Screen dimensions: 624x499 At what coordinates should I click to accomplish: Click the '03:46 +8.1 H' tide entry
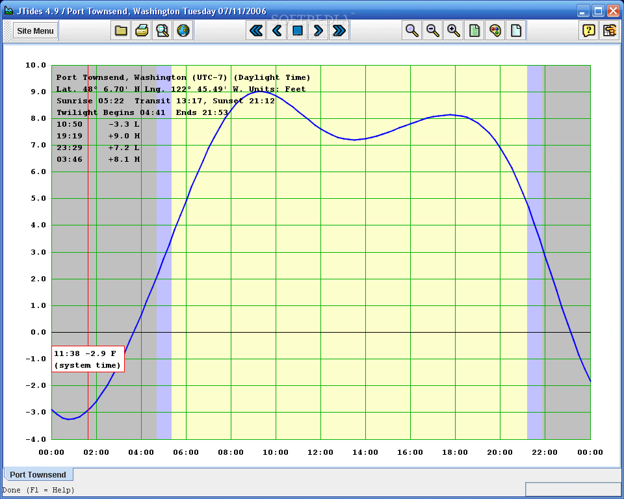(98, 159)
